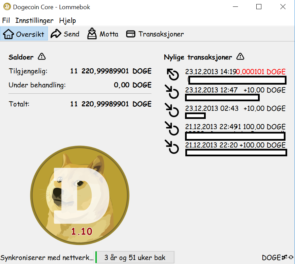
Task: Switch to the Oversikt tab
Action: point(24,34)
